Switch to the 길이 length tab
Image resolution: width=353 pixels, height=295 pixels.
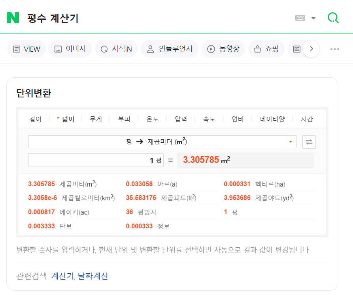pyautogui.click(x=36, y=118)
